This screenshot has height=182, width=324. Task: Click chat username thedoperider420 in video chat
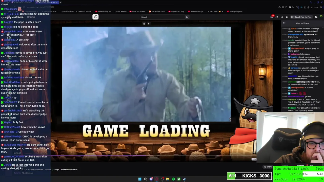click(x=296, y=34)
